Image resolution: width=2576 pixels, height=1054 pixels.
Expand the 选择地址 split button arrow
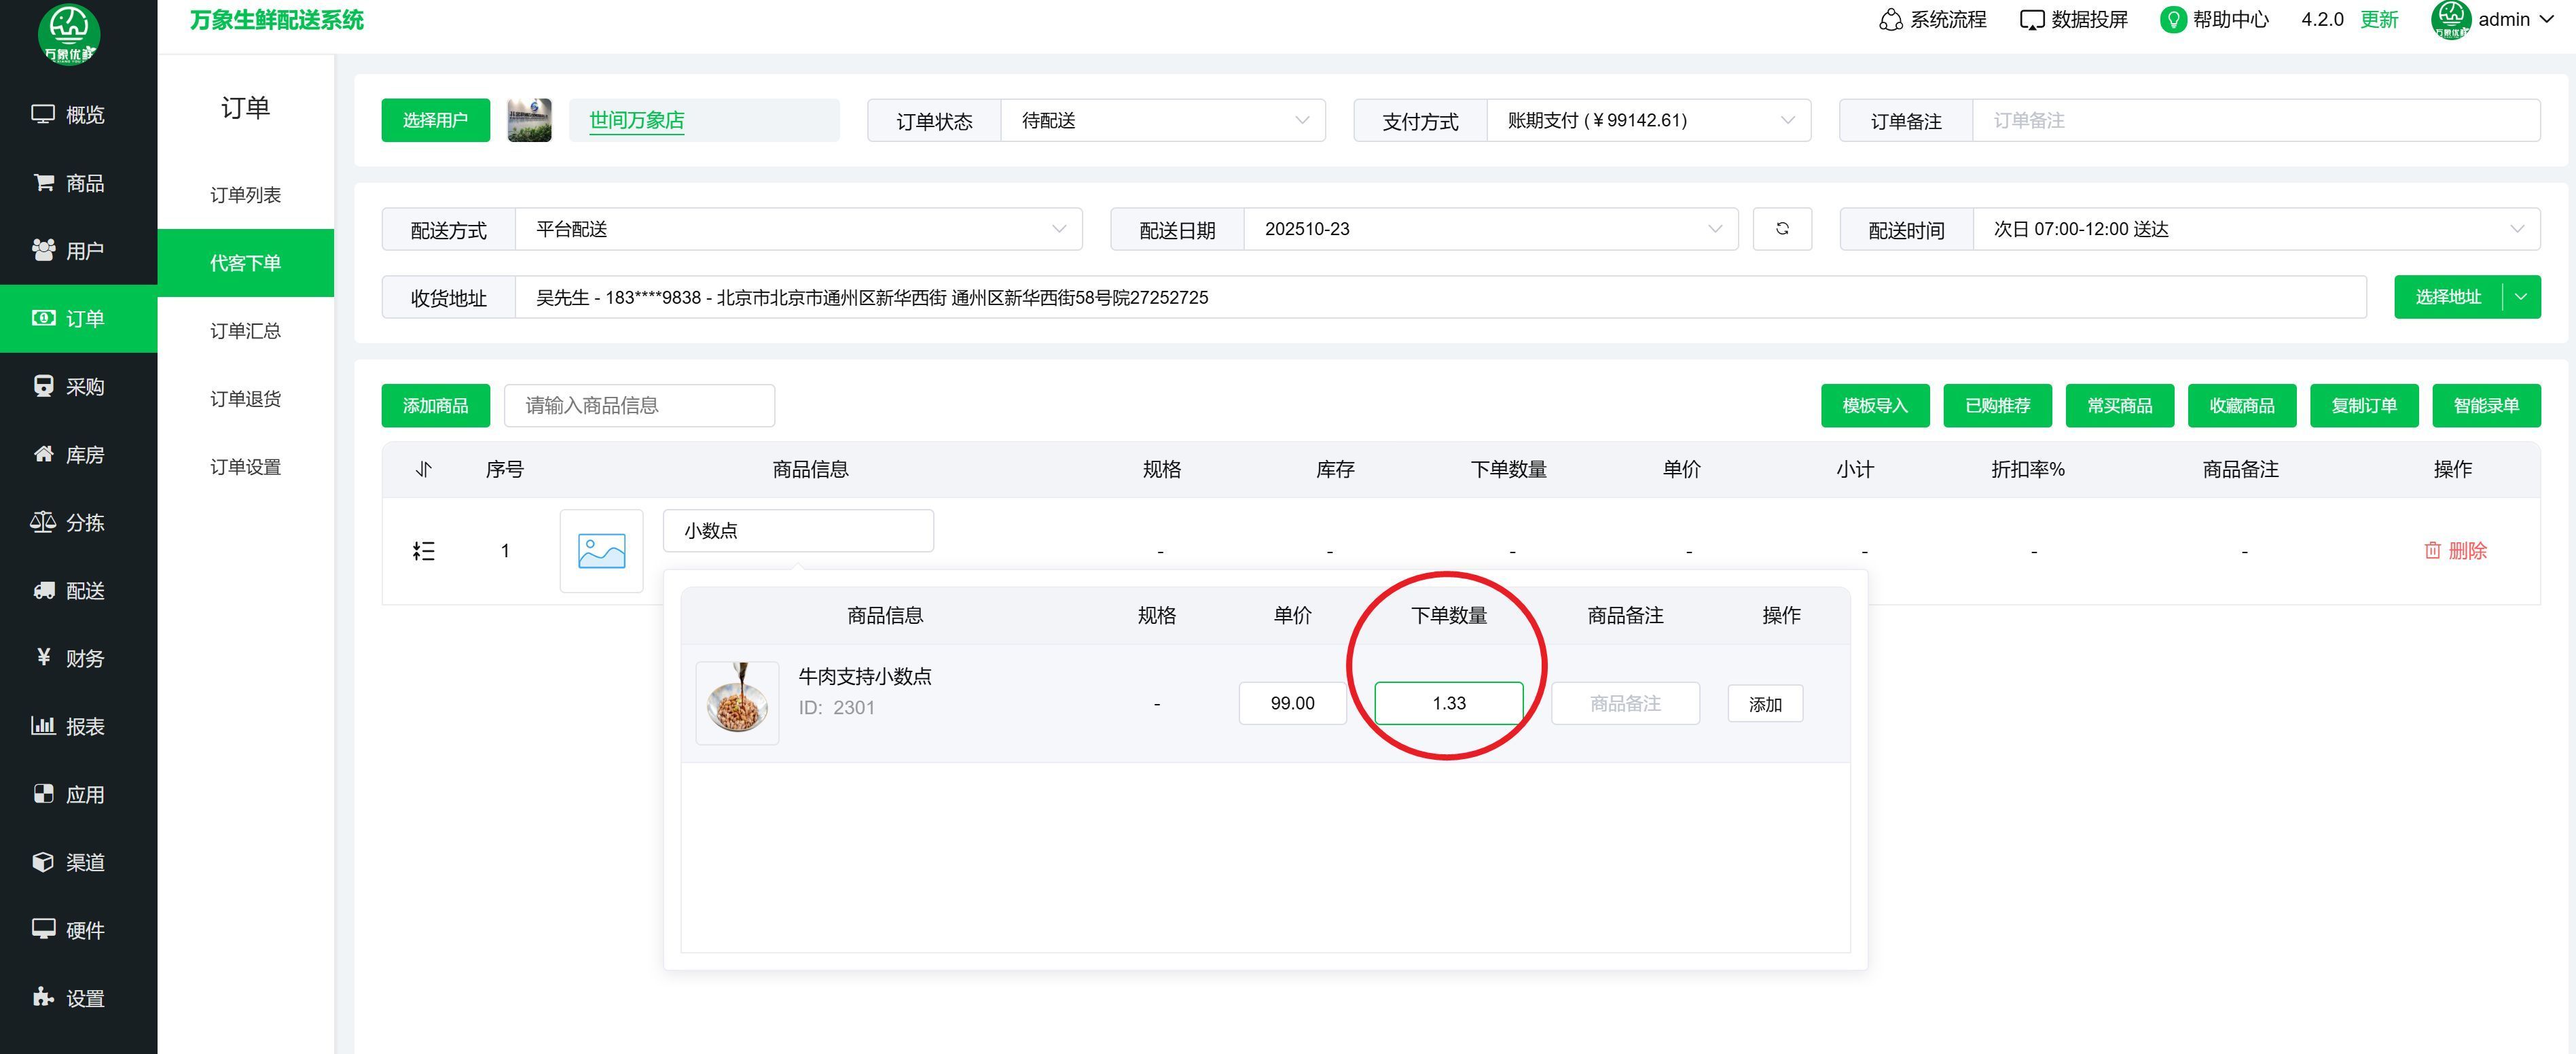(2521, 297)
